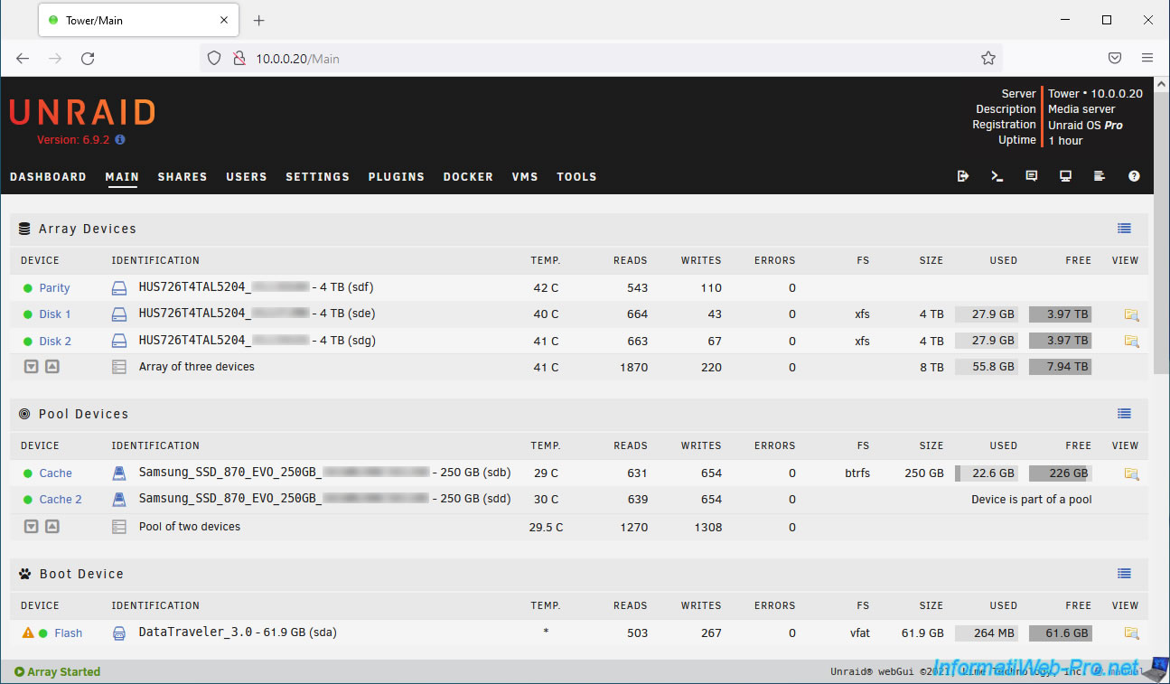Open the terminal icon in header
Viewport: 1170px width, 684px height.
pyautogui.click(x=997, y=176)
